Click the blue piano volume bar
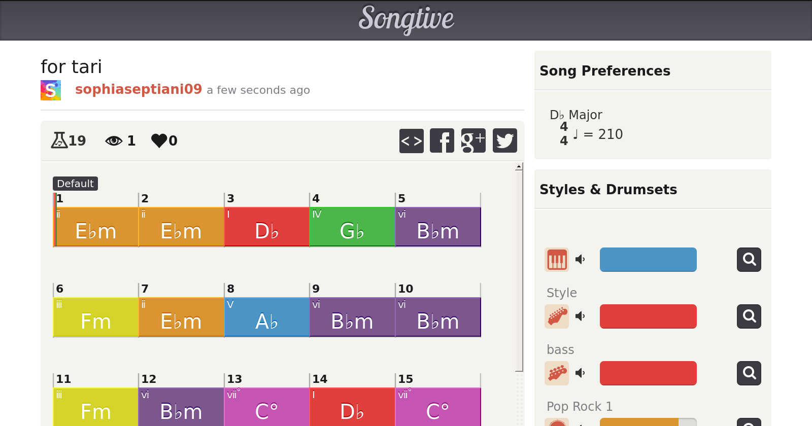 [648, 260]
